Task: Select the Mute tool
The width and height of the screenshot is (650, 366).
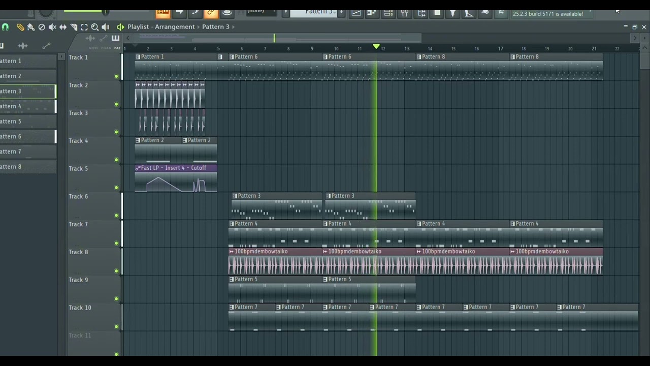Action: 52,27
